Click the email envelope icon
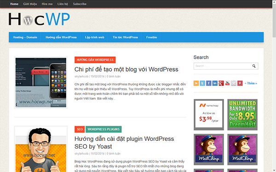Viewport: 276px width, 172px height. click(x=234, y=83)
